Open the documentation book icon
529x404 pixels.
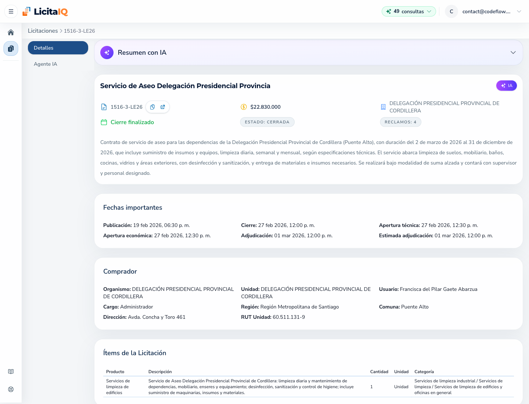click(x=11, y=372)
